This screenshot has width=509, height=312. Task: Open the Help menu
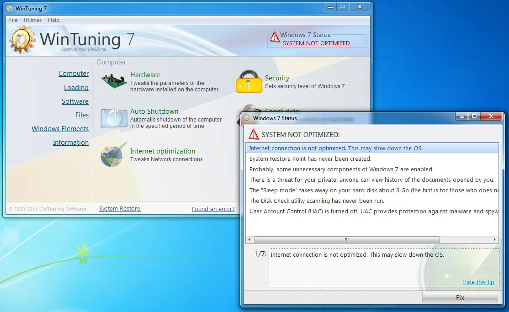tap(53, 20)
